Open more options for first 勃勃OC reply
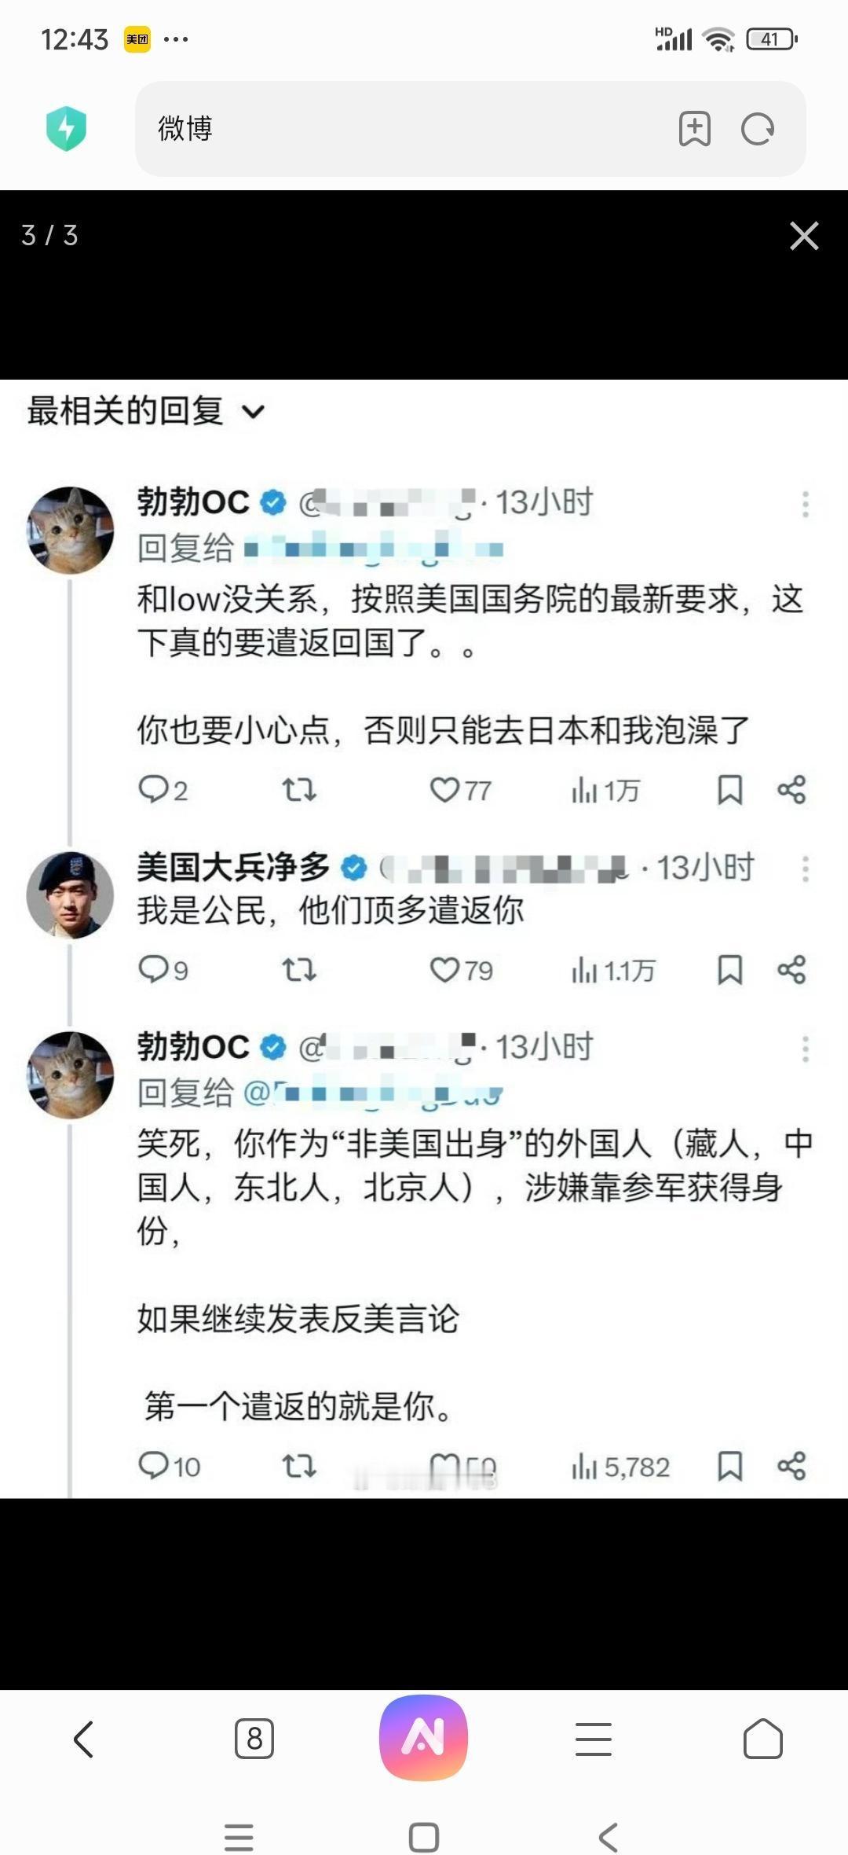This screenshot has height=1855, width=848. [x=805, y=504]
